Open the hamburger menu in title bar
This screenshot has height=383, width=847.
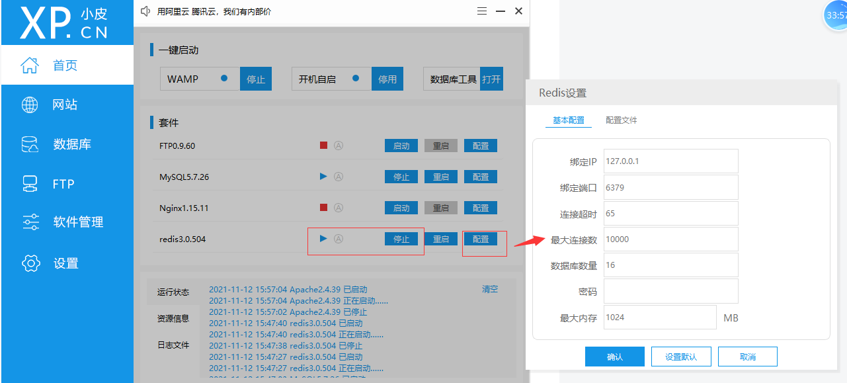click(x=482, y=11)
